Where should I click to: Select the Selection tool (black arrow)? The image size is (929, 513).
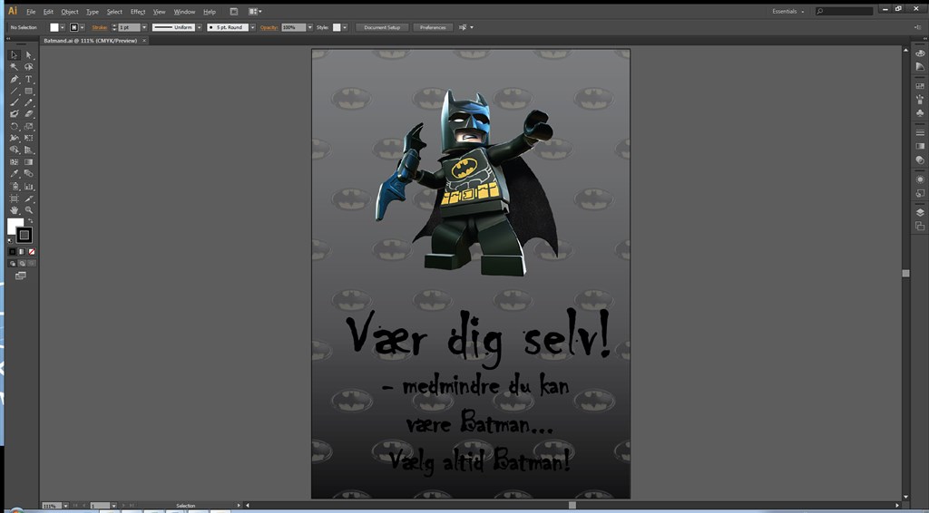[15, 55]
